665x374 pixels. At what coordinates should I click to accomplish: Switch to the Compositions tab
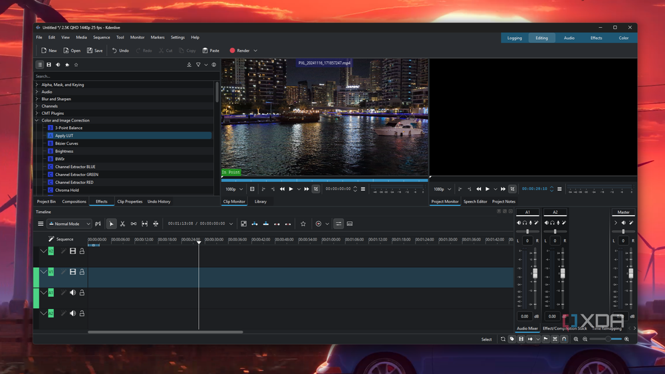[x=74, y=201]
